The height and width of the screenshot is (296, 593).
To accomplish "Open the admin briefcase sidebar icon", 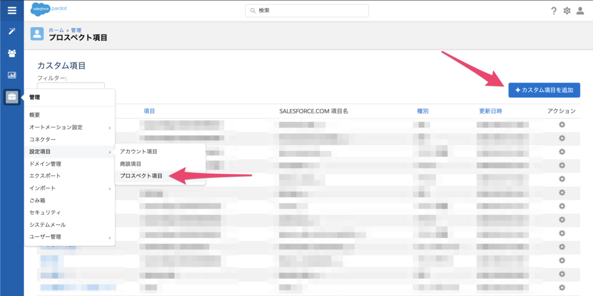I will 12,97.
